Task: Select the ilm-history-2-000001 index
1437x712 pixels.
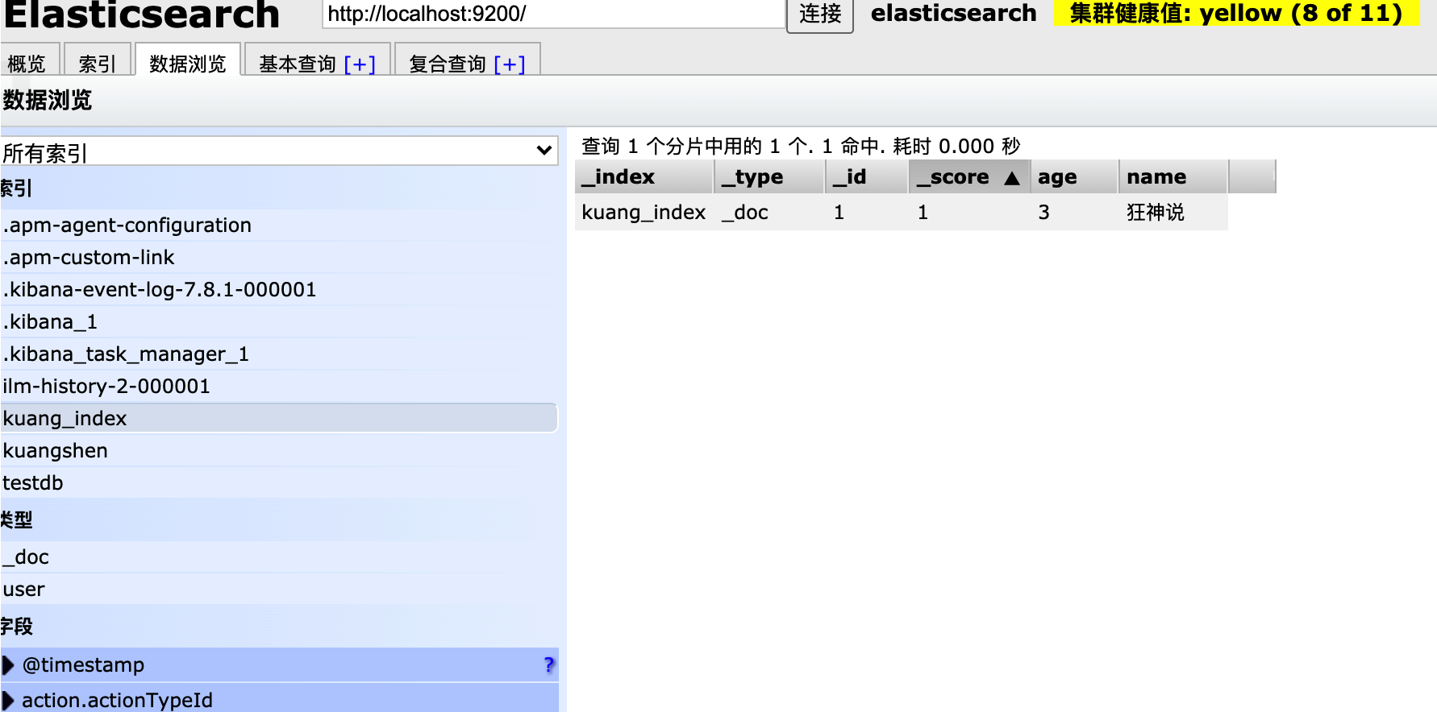Action: [x=280, y=386]
